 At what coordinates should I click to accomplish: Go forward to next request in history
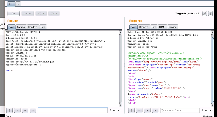[x=52, y=13]
